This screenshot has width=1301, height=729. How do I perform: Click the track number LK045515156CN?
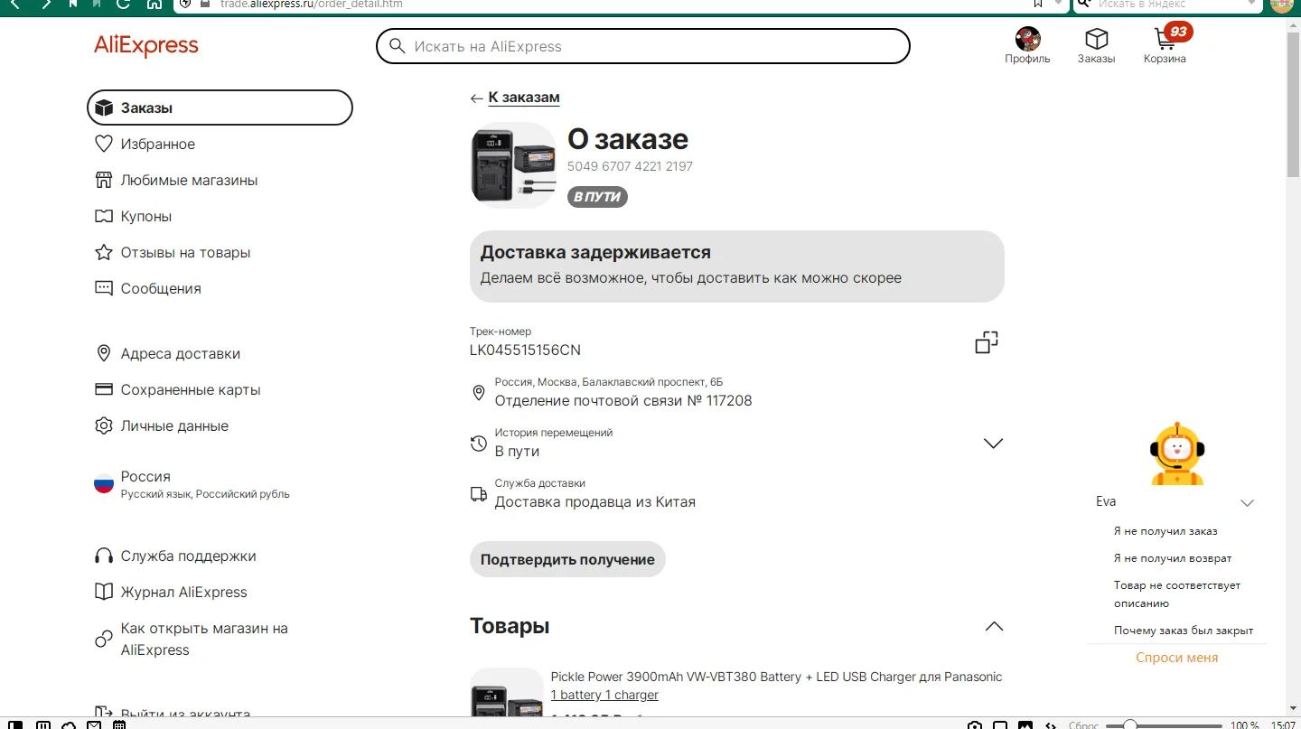(525, 350)
